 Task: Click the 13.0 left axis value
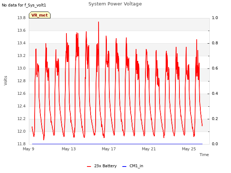[22, 68]
